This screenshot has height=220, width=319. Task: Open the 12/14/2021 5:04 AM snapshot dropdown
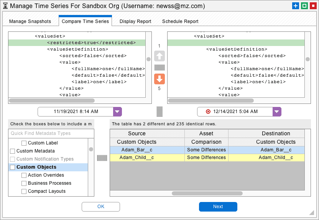click(x=277, y=112)
